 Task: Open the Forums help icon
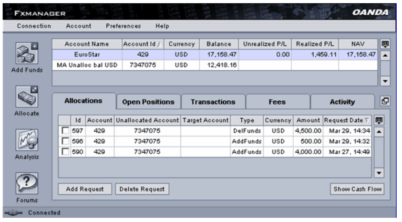point(27,183)
